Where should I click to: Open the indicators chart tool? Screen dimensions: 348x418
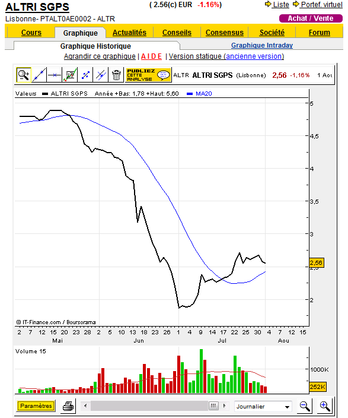tap(70, 75)
